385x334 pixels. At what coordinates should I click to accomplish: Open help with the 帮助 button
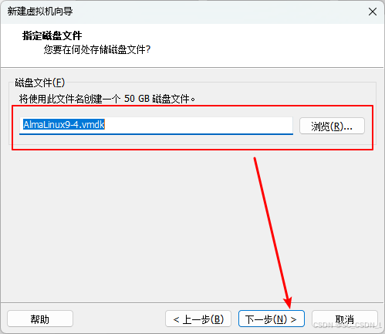pyautogui.click(x=40, y=319)
